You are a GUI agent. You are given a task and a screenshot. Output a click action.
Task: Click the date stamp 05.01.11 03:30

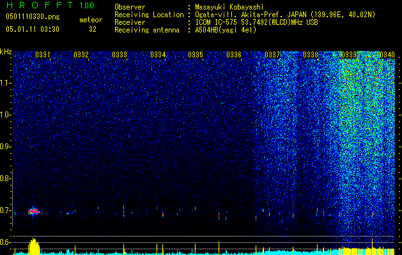[x=33, y=29]
